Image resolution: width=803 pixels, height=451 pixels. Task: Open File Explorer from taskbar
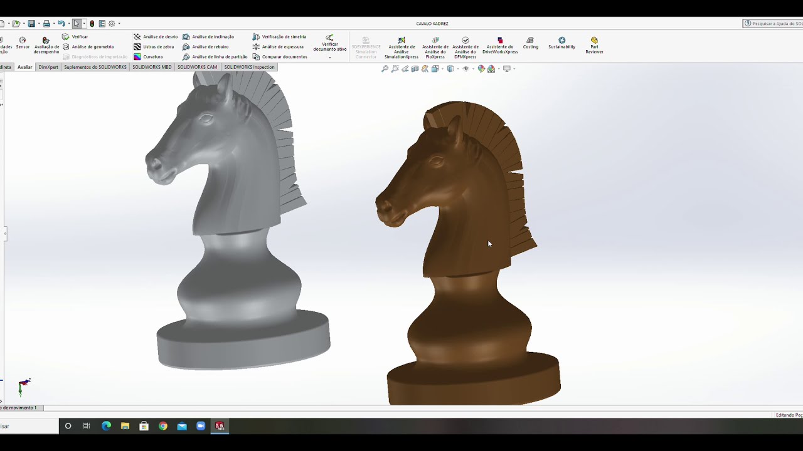[125, 426]
